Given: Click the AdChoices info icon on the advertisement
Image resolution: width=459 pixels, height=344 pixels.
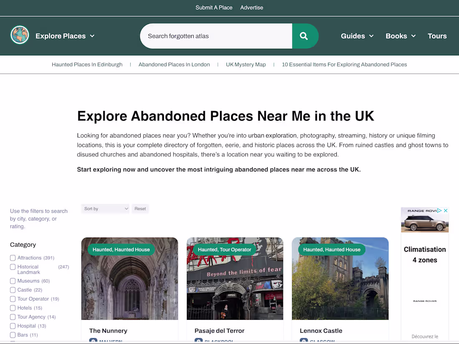Looking at the screenshot, I should 439,211.
